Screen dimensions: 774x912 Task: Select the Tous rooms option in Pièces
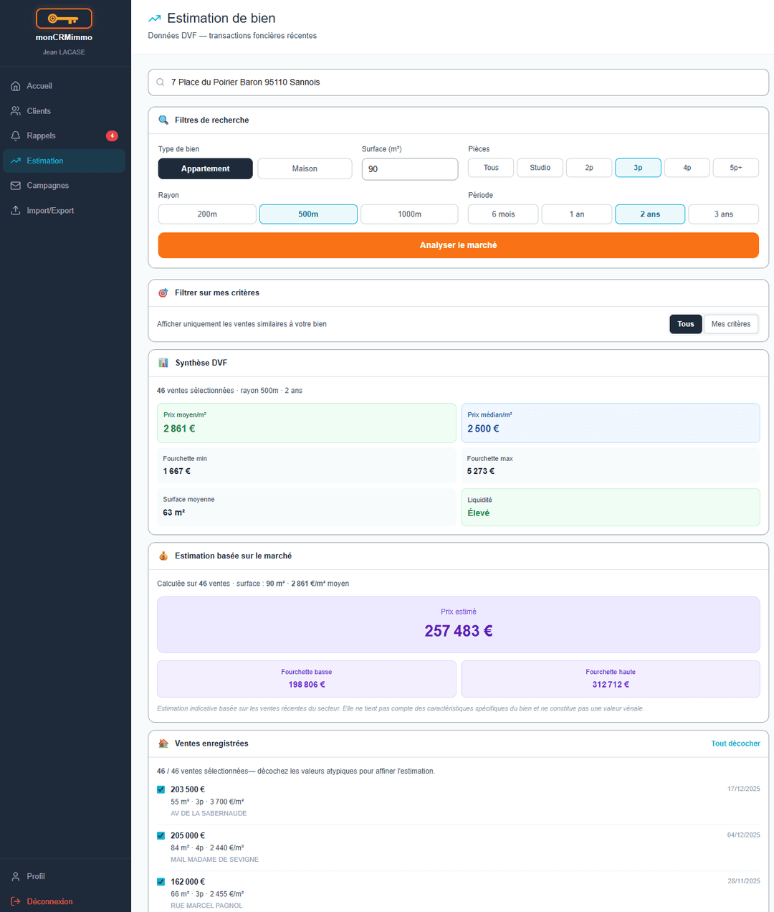[491, 168]
